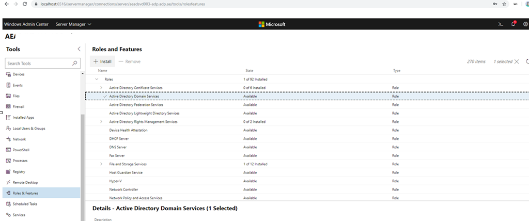
Task: Select Active Directory Federation Services row
Action: [307, 105]
